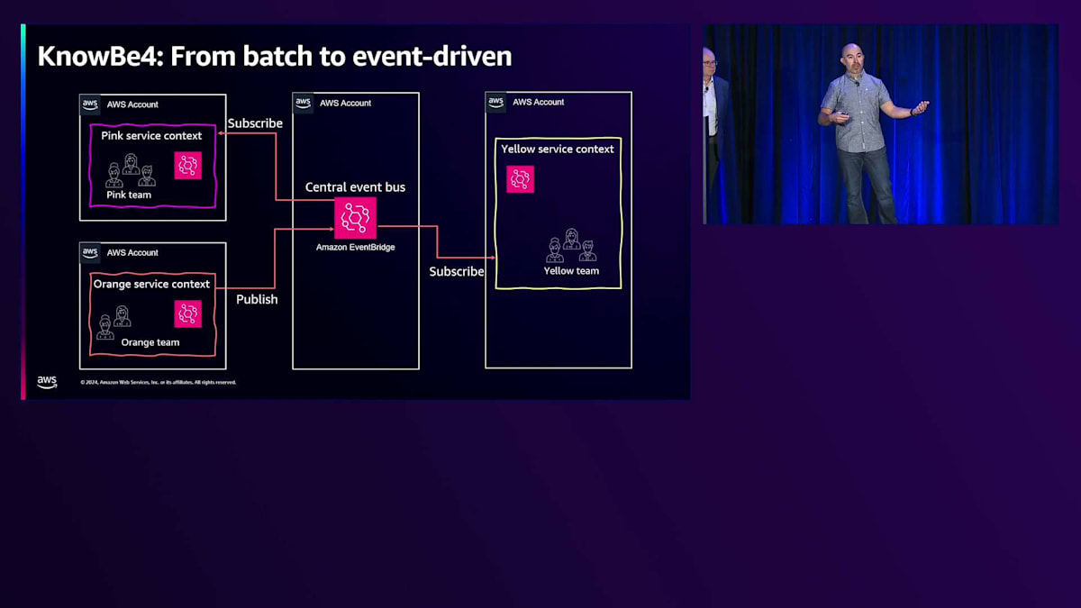This screenshot has height=608, width=1081.
Task: Select the Pink team people icon
Action: (131, 170)
